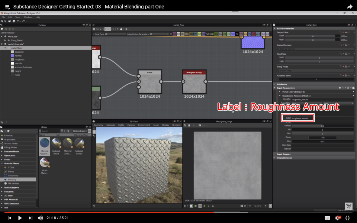Expand the Generators category
The width and height of the screenshot is (357, 223).
pyautogui.click(x=2, y=156)
